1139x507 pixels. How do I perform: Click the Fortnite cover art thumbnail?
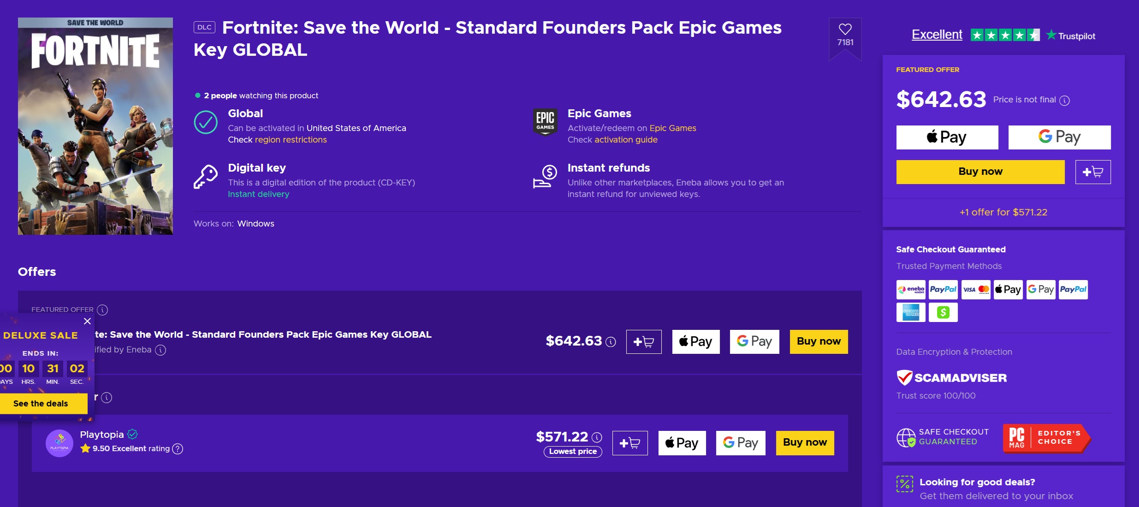tap(95, 126)
